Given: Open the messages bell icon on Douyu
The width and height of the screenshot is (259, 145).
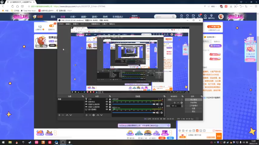Looking at the screenshot, I should point(205,16).
